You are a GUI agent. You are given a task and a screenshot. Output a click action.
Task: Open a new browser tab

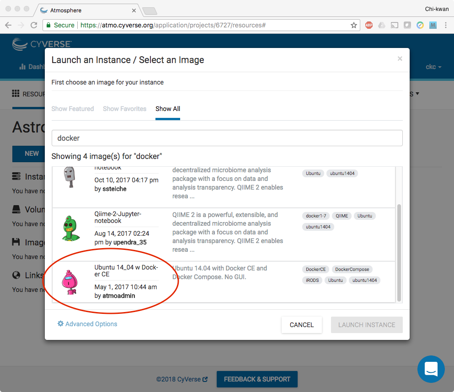click(150, 11)
